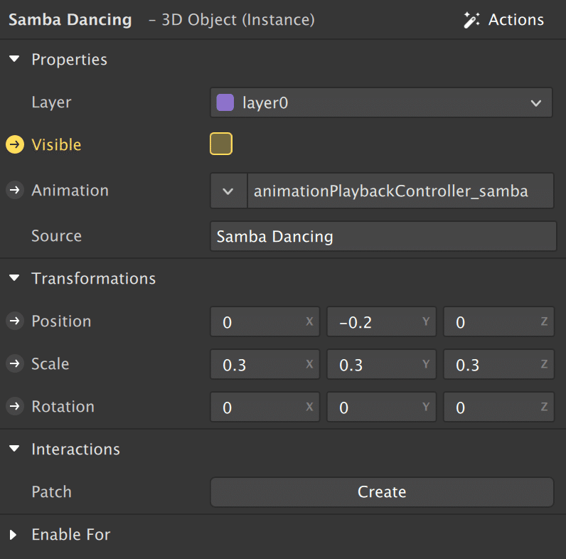
Task: Click the Scale X input field
Action: [256, 365]
